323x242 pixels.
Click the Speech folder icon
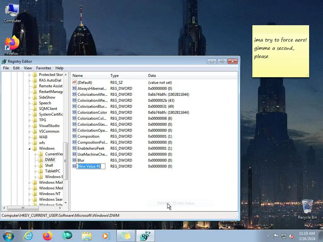[35, 103]
